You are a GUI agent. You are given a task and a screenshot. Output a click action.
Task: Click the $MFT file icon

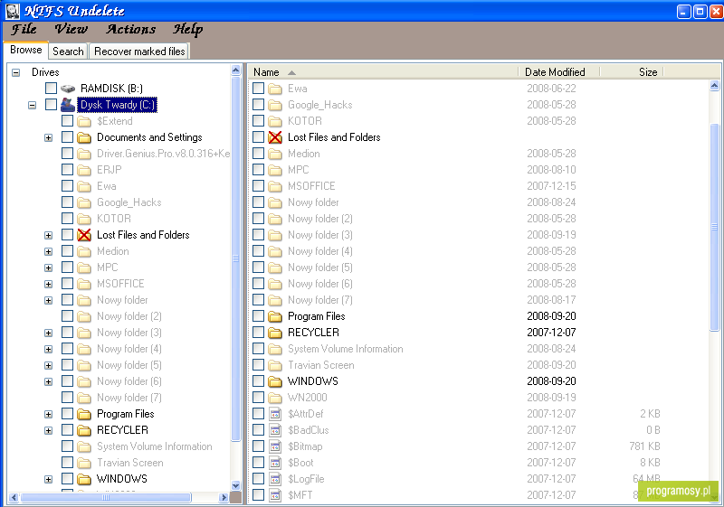coord(275,495)
